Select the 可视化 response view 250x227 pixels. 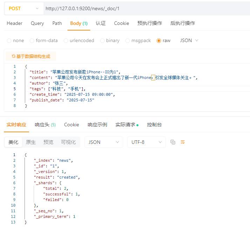[68, 142]
